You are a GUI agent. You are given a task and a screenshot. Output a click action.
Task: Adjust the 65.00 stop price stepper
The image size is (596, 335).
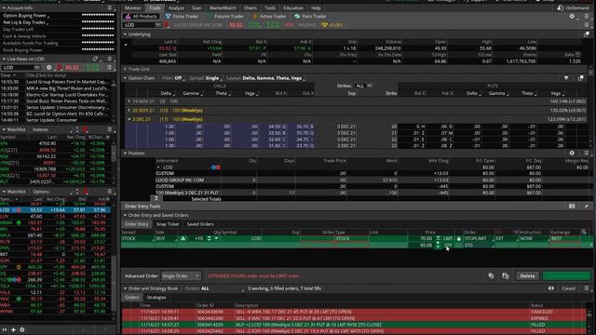(x=438, y=245)
